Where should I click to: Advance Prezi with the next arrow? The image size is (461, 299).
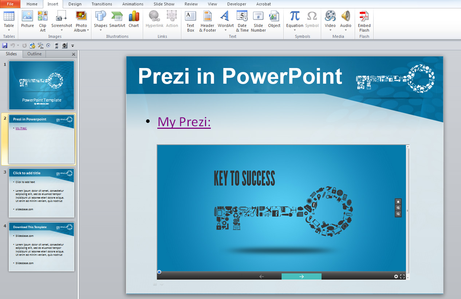click(301, 276)
